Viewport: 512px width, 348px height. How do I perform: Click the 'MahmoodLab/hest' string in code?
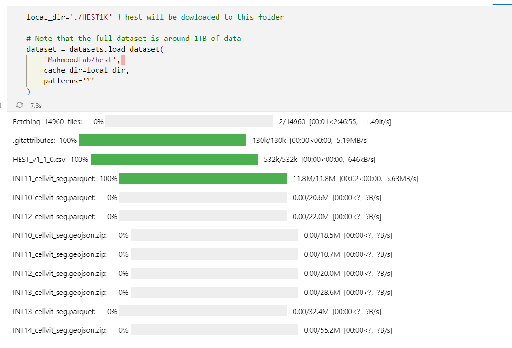80,60
